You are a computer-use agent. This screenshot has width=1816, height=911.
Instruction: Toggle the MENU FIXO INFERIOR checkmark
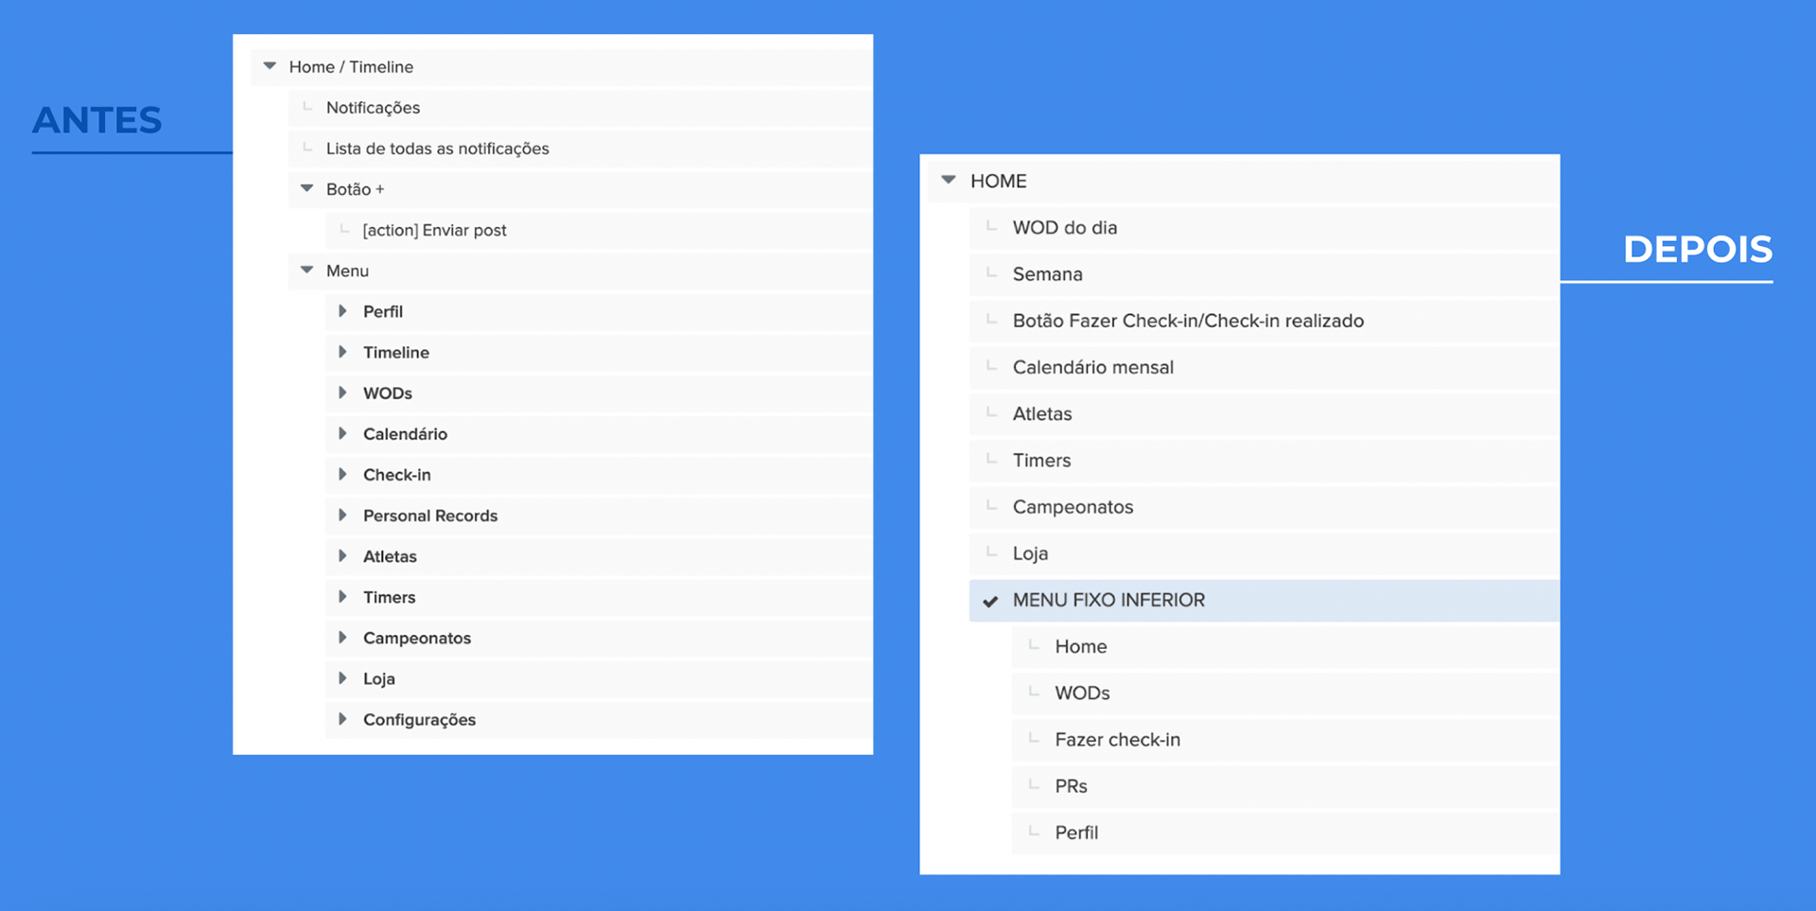[x=990, y=601]
